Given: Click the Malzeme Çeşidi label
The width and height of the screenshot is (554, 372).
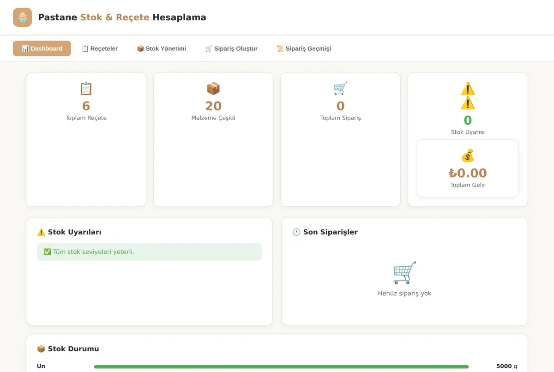Looking at the screenshot, I should [x=213, y=118].
